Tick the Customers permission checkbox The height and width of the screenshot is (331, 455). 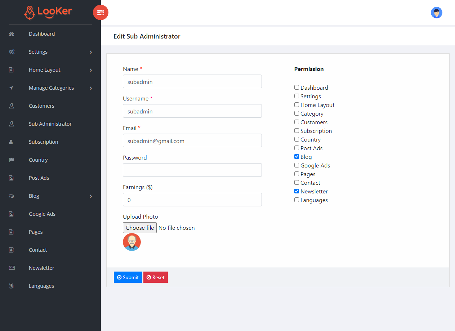(297, 122)
